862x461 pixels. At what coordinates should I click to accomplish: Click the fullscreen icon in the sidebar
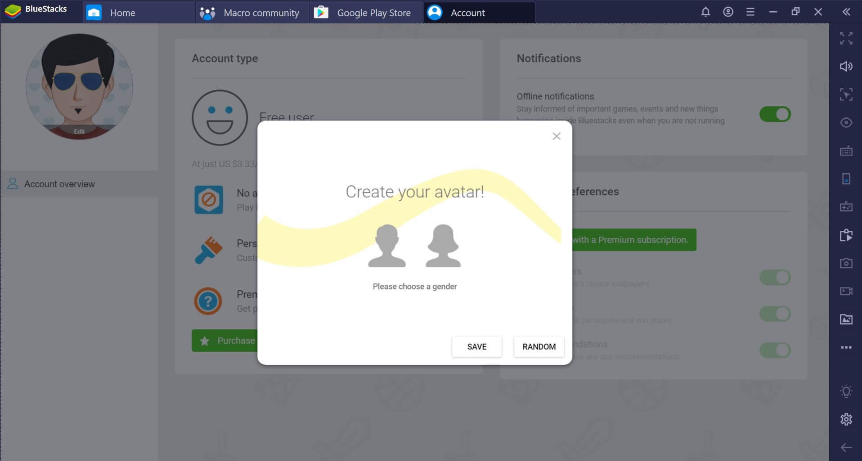pyautogui.click(x=846, y=38)
